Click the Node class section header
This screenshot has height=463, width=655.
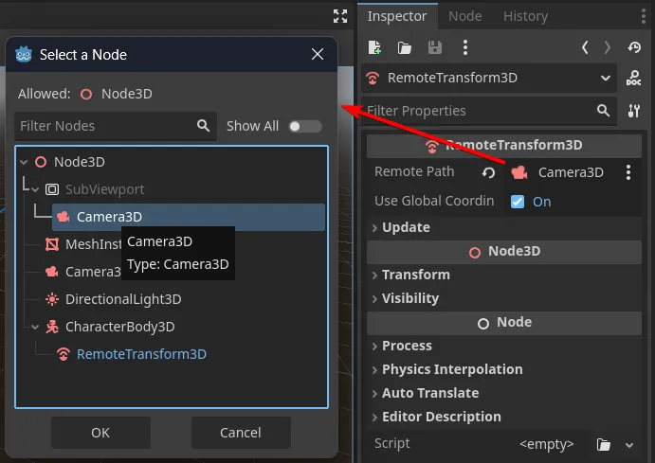point(503,323)
